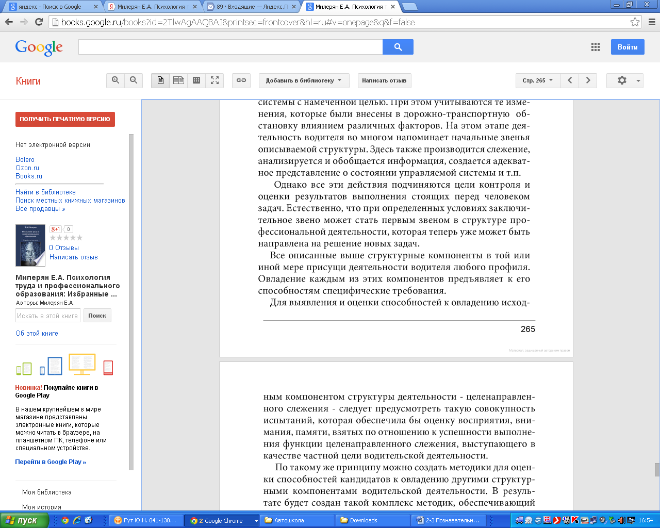Screen dimensions: 660x528
Task: Reload the current page
Action: coord(39,22)
